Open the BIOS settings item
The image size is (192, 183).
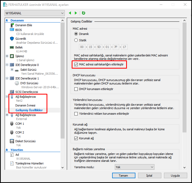click(x=19, y=30)
